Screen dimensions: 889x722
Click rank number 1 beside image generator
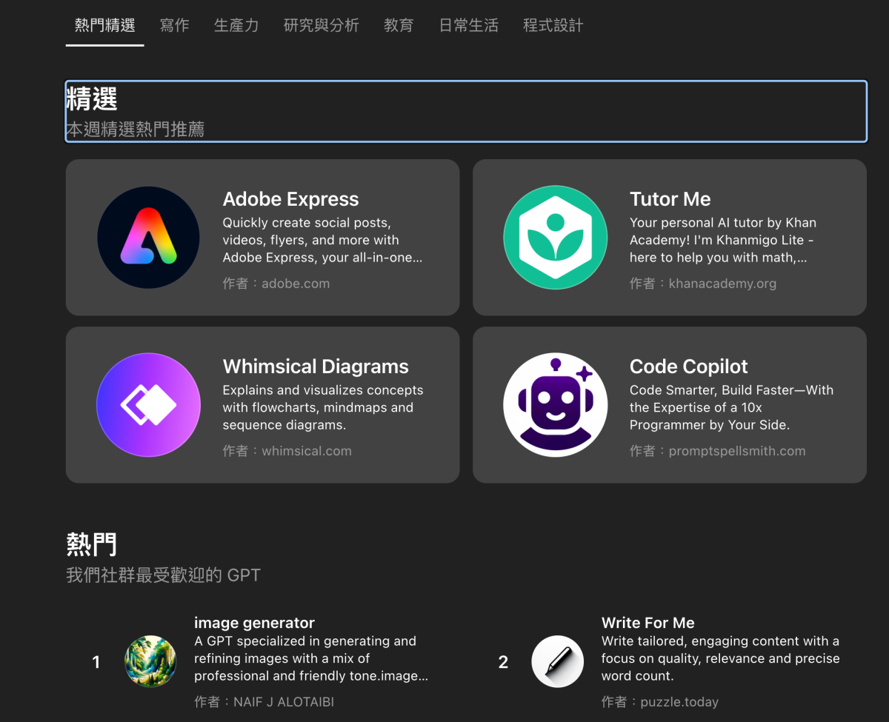coord(96,662)
